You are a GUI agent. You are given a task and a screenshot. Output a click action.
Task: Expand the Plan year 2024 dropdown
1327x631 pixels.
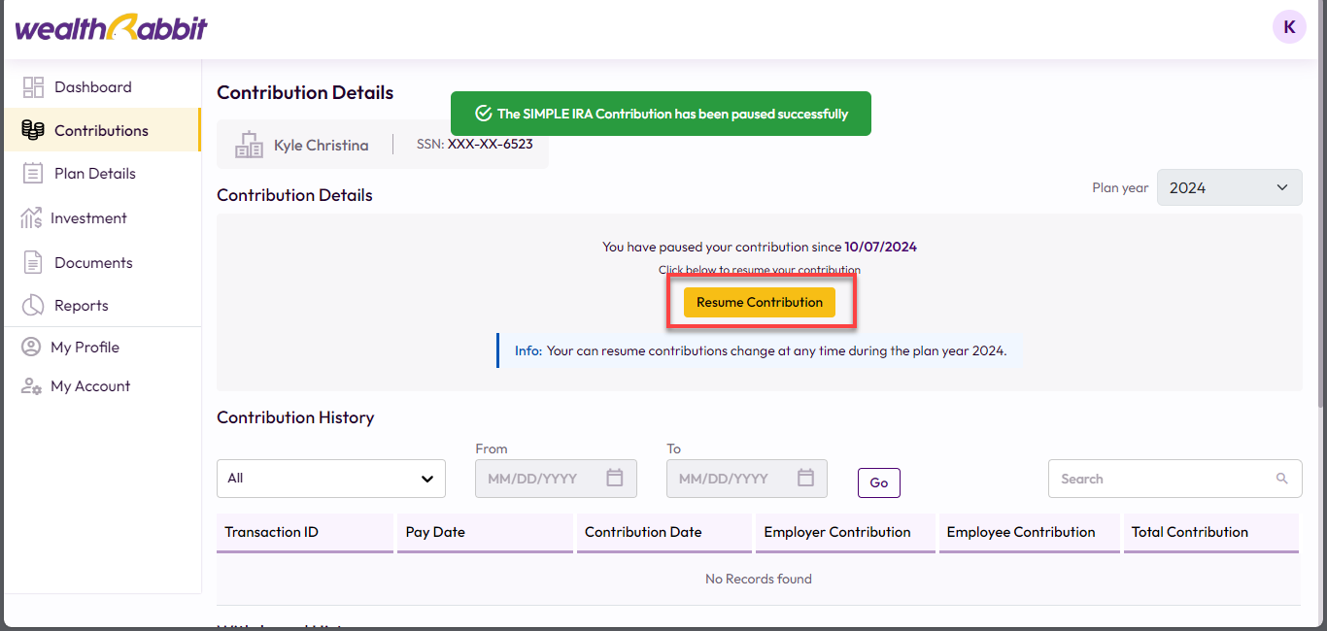[x=1229, y=188]
